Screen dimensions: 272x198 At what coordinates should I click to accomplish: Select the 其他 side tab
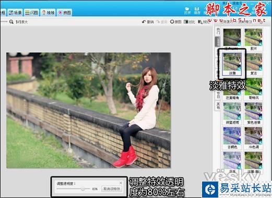[218, 106]
